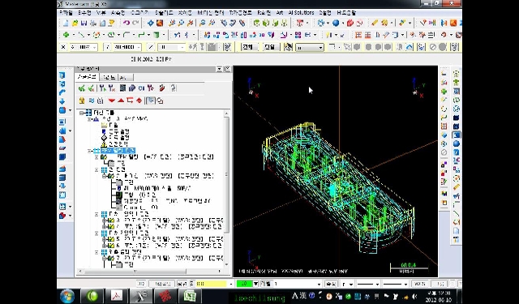Switch to Toolpaths tab in Operations Manager
Image resolution: width=519 pixels, height=304 pixels.
pos(87,77)
